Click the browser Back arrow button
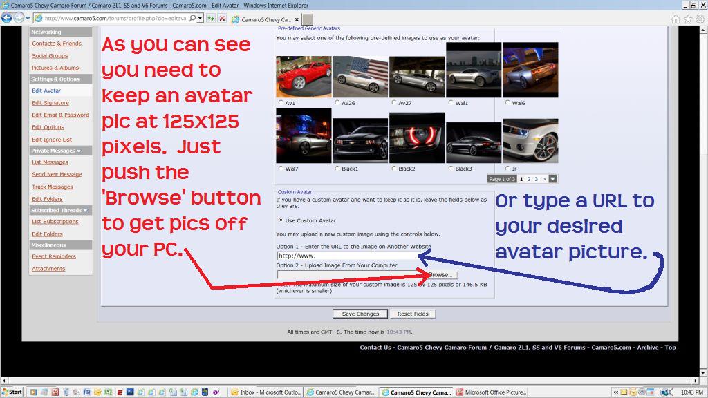Screen dimensions: 708x398 click(7, 18)
